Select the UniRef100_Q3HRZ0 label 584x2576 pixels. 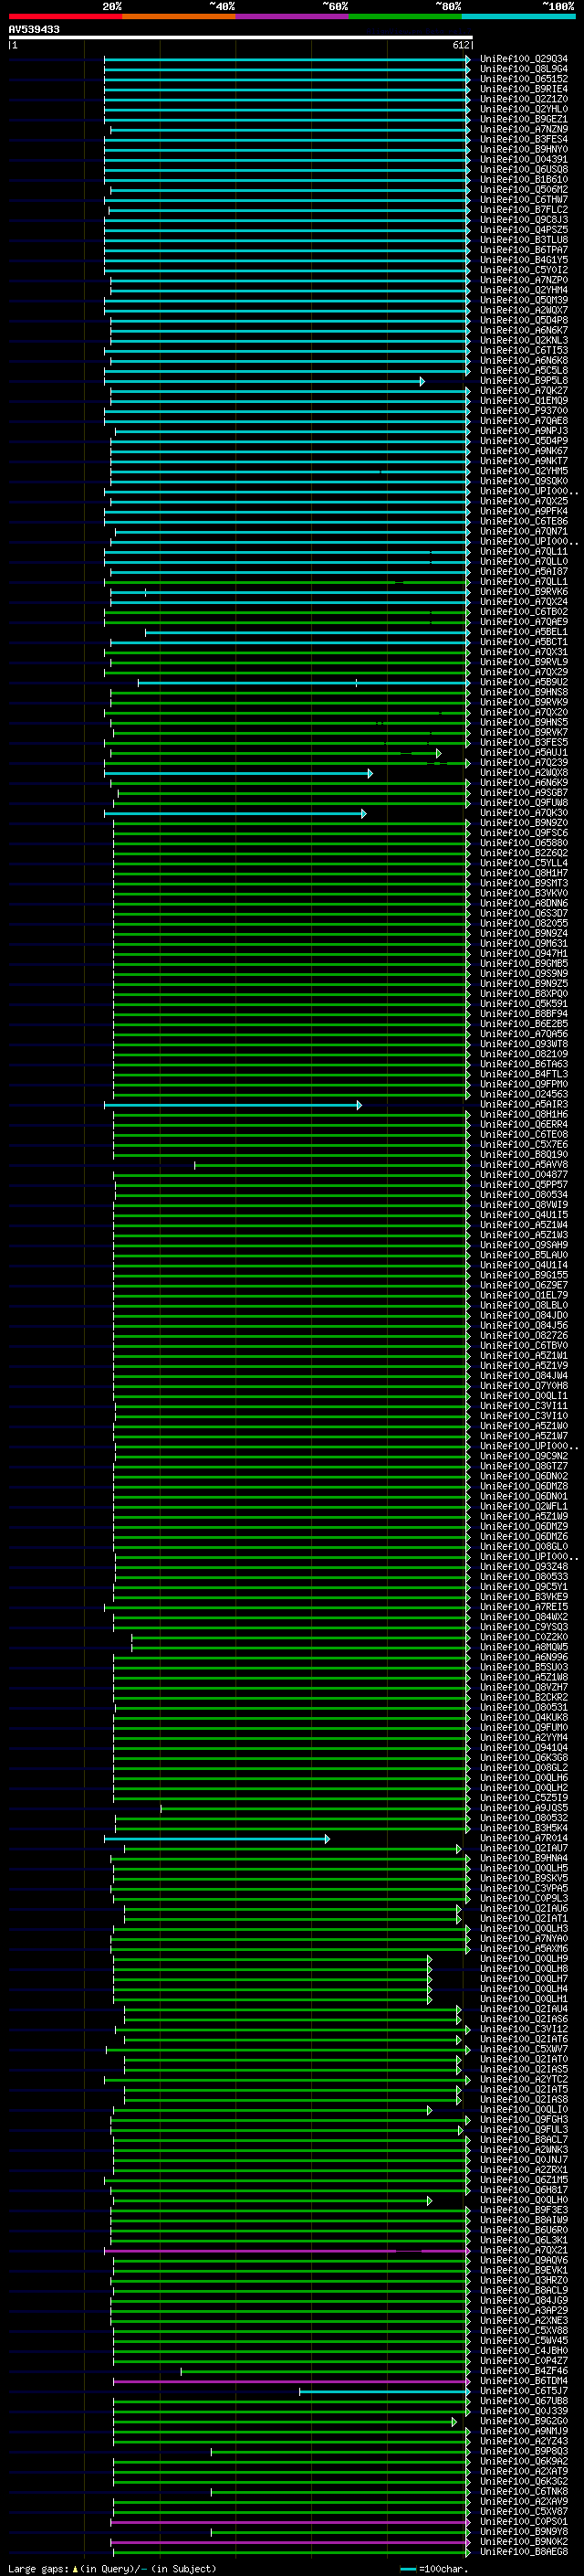pos(523,2281)
